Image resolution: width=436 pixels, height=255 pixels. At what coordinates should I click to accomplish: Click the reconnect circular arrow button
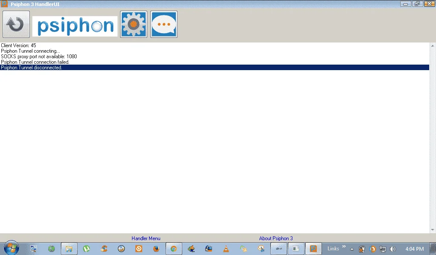pyautogui.click(x=16, y=24)
